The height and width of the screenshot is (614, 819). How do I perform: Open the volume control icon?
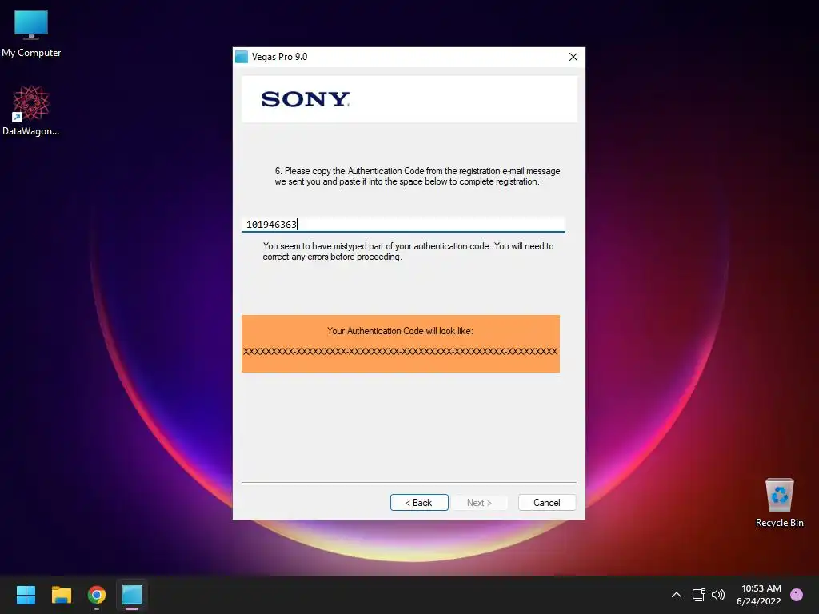click(x=718, y=595)
